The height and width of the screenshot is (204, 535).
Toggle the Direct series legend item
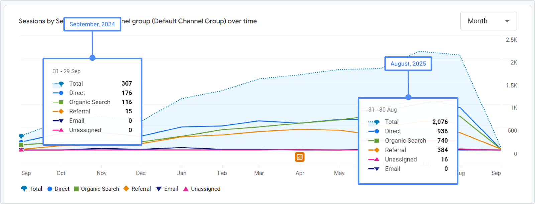pyautogui.click(x=58, y=189)
